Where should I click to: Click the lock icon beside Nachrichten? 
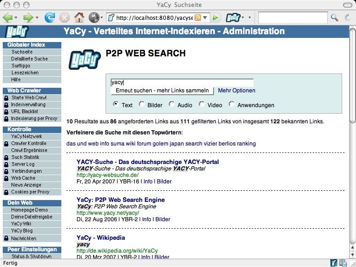coord(6,238)
